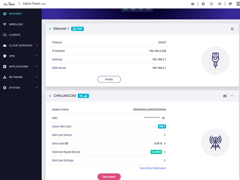Open the three-dot menu for CHN-UNICOM

(x=232, y=96)
